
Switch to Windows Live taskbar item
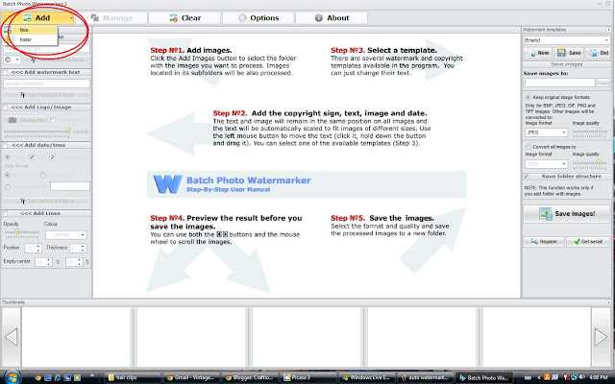[x=366, y=377]
